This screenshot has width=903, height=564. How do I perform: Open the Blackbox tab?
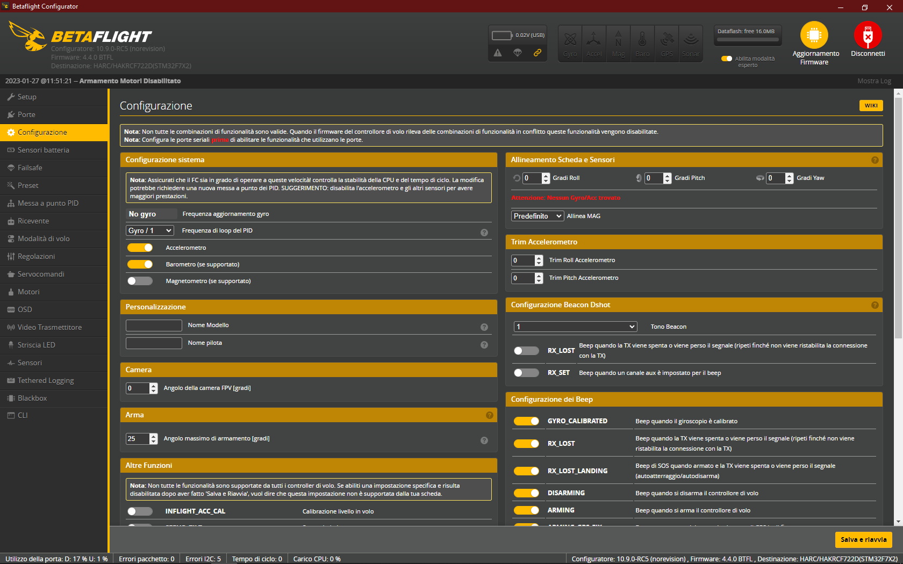(x=54, y=399)
